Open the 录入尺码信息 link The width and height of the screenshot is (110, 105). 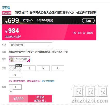[48, 81]
